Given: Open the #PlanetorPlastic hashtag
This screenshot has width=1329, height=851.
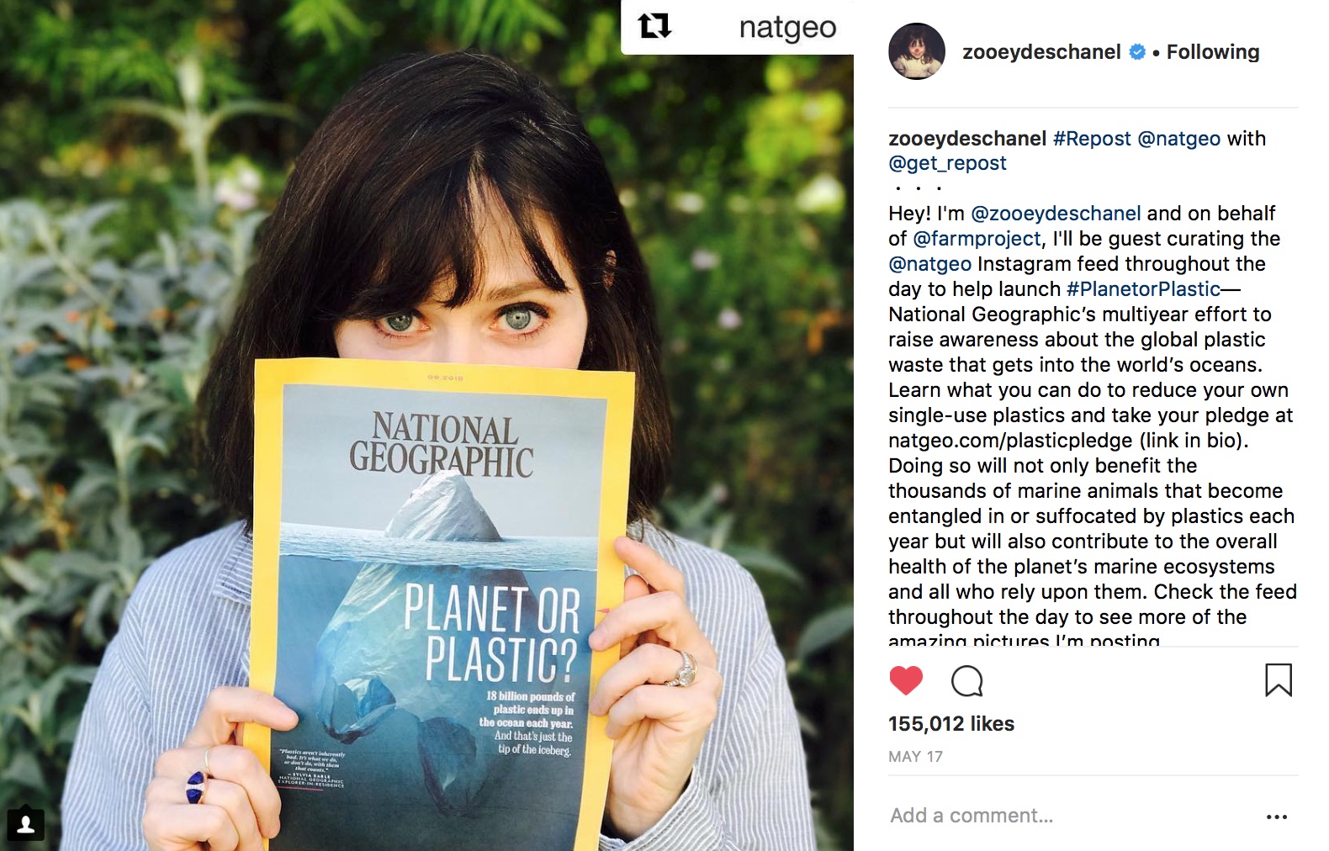Looking at the screenshot, I should click(x=1143, y=289).
